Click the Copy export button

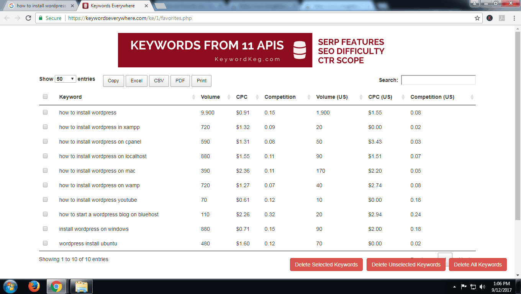(x=113, y=81)
